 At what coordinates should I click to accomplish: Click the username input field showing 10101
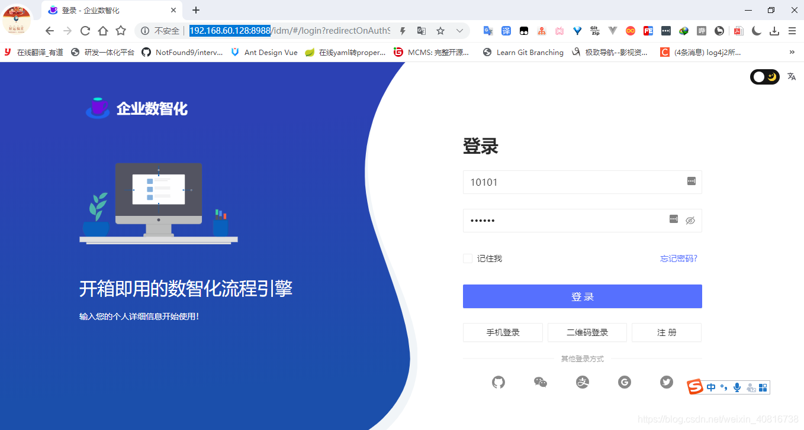[568, 182]
